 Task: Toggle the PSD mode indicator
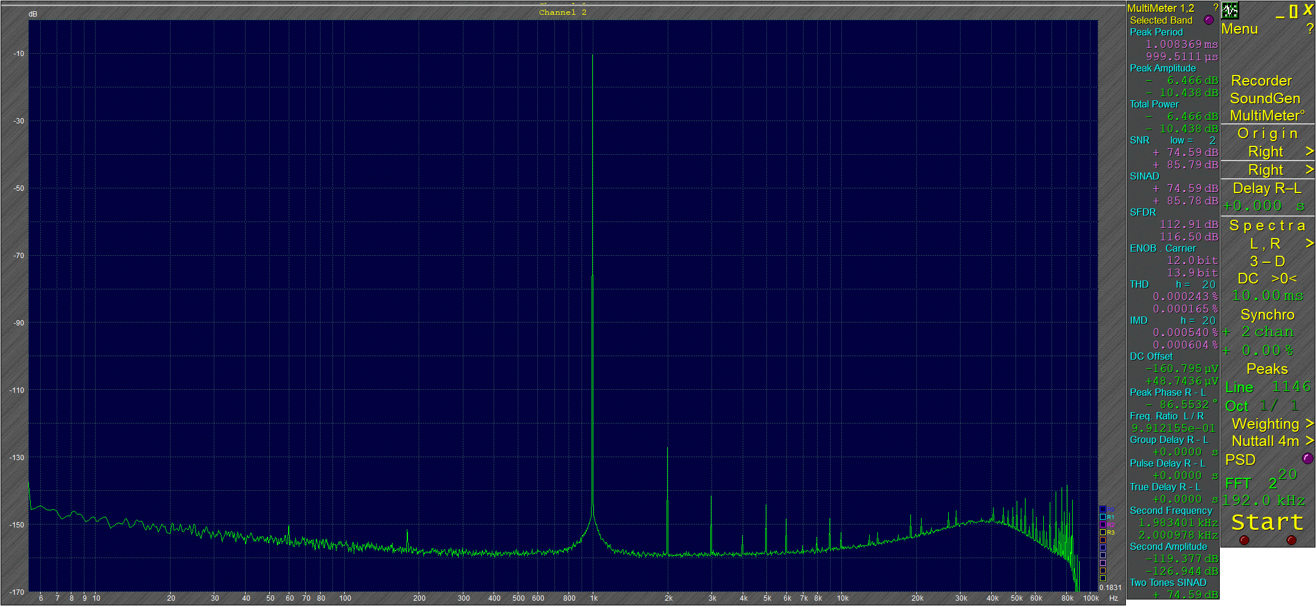point(1308,458)
